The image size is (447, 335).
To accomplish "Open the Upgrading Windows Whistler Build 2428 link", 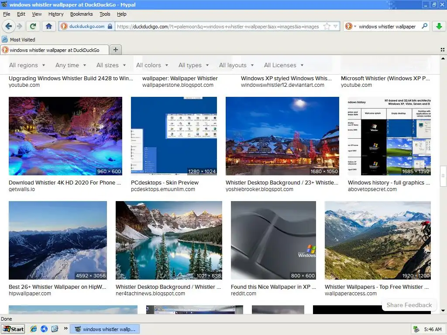I will pyautogui.click(x=71, y=79).
